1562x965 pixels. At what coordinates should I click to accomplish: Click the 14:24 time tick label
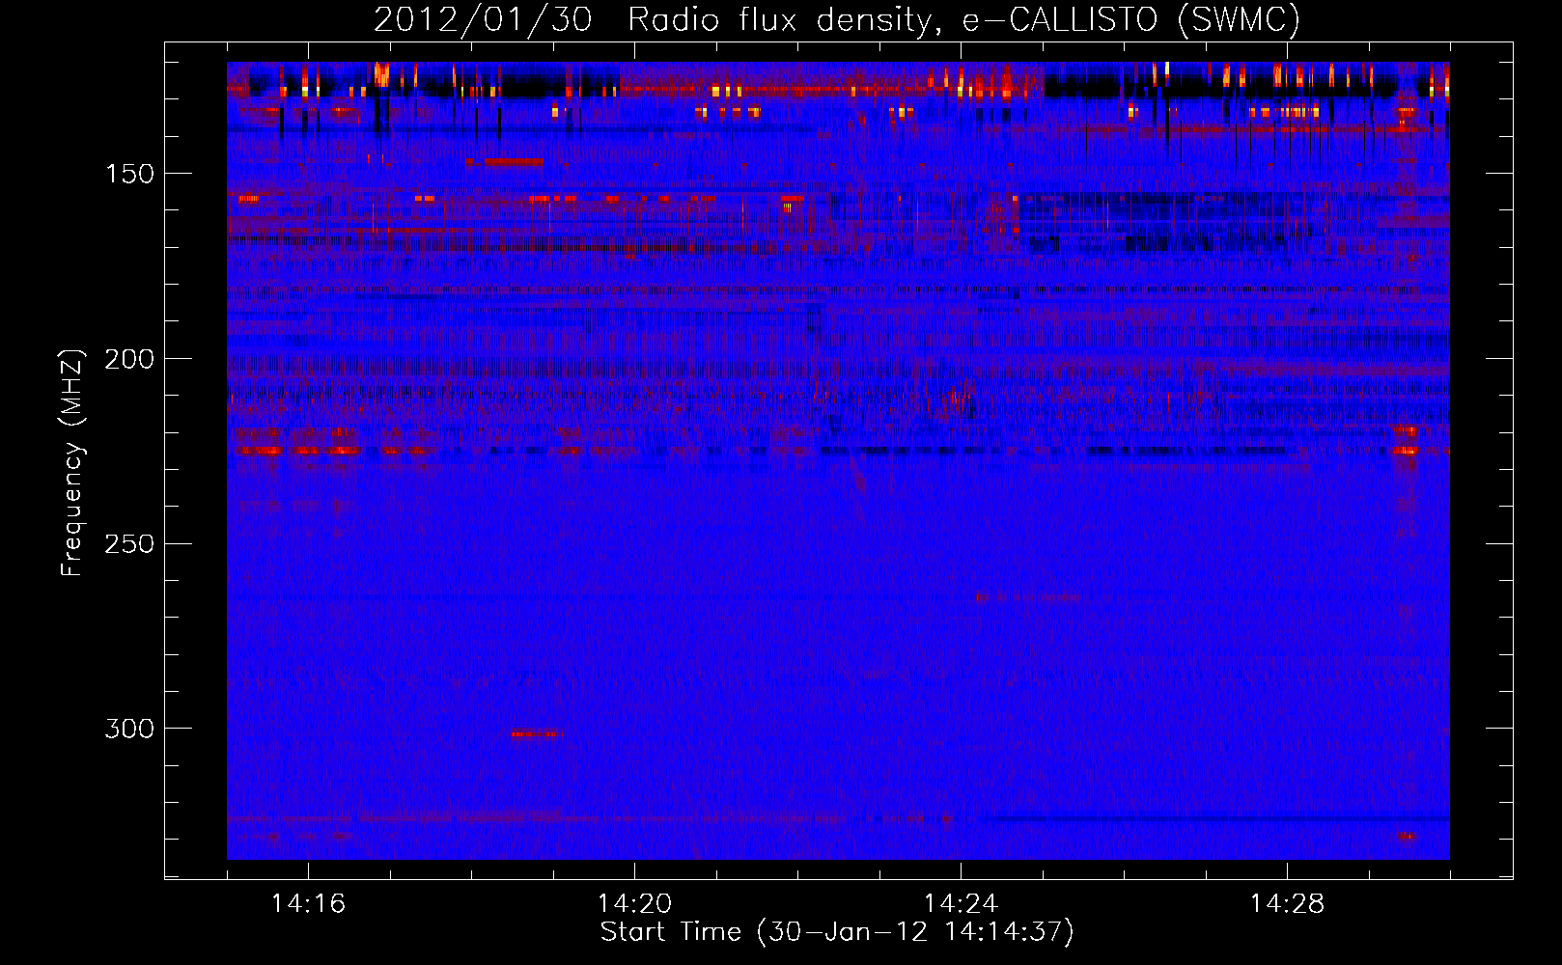coord(961,903)
